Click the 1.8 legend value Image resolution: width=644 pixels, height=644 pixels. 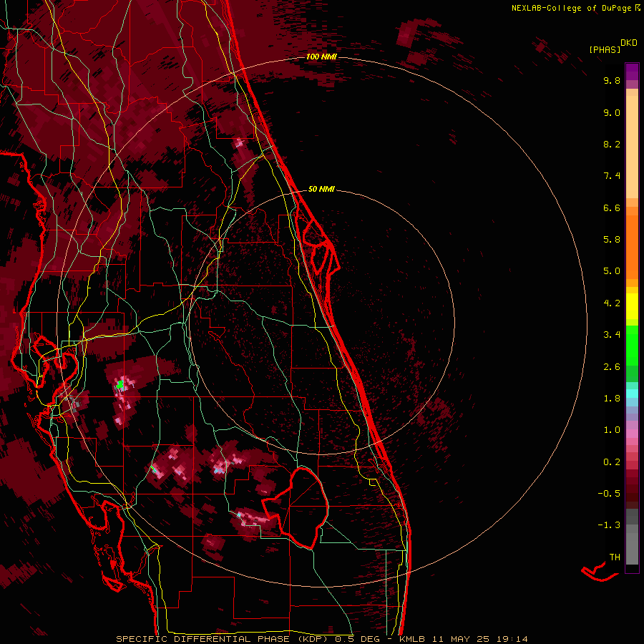[612, 399]
